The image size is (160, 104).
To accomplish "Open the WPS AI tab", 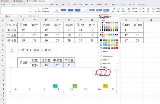I will tap(141, 5).
